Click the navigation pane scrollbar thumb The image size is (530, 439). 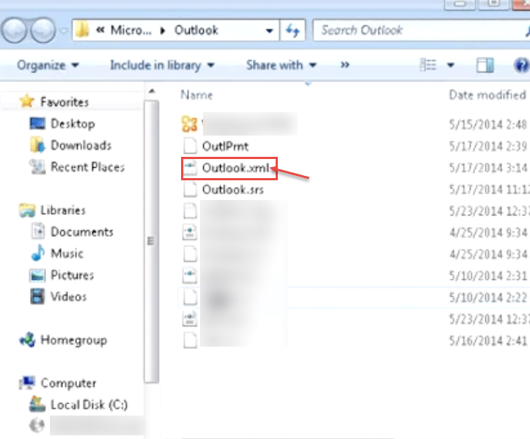coord(151,241)
